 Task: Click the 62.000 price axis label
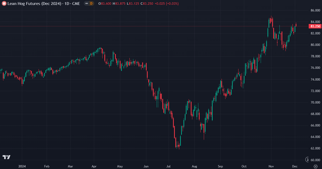coord(315,148)
